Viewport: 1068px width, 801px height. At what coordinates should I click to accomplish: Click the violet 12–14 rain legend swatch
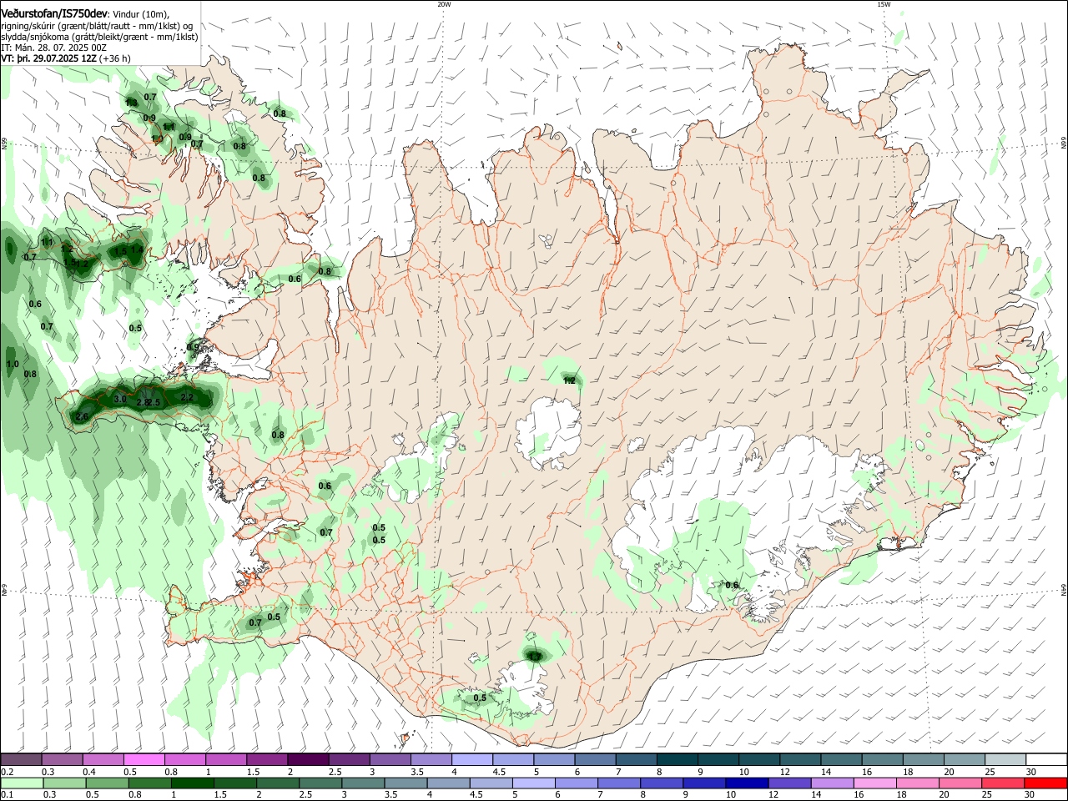click(x=790, y=783)
